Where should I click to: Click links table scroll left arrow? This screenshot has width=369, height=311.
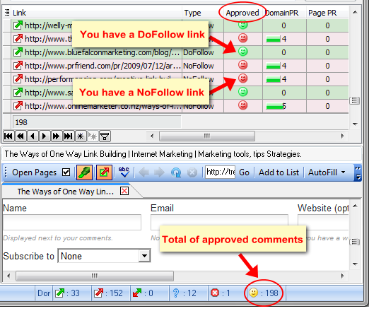152,136
